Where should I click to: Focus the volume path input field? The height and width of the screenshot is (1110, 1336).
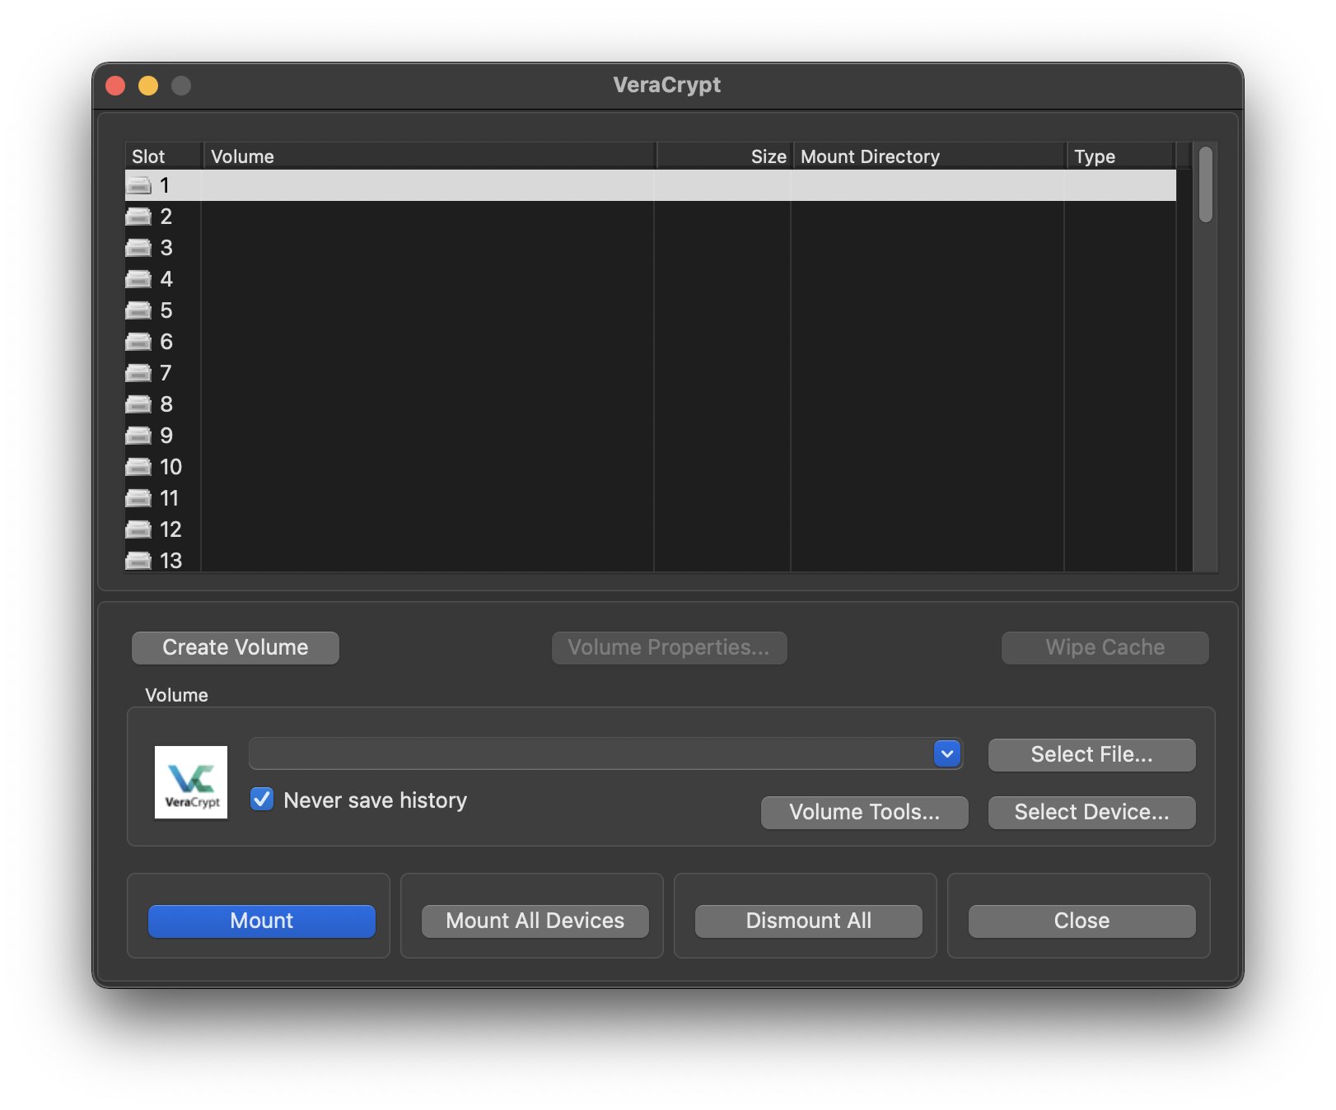coord(591,753)
